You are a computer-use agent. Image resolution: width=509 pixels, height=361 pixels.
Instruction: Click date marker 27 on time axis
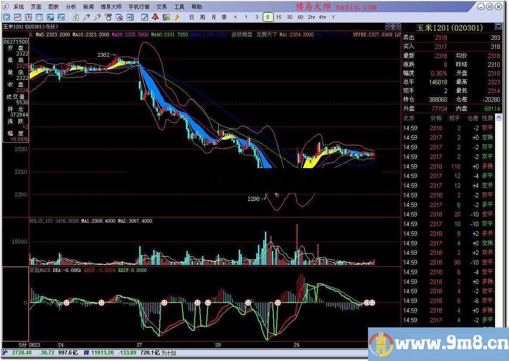click(139, 345)
